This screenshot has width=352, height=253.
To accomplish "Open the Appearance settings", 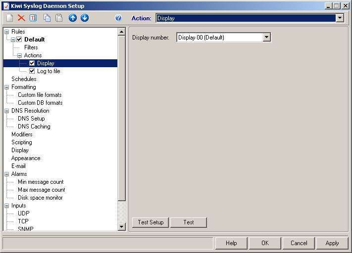I will click(x=26, y=158).
